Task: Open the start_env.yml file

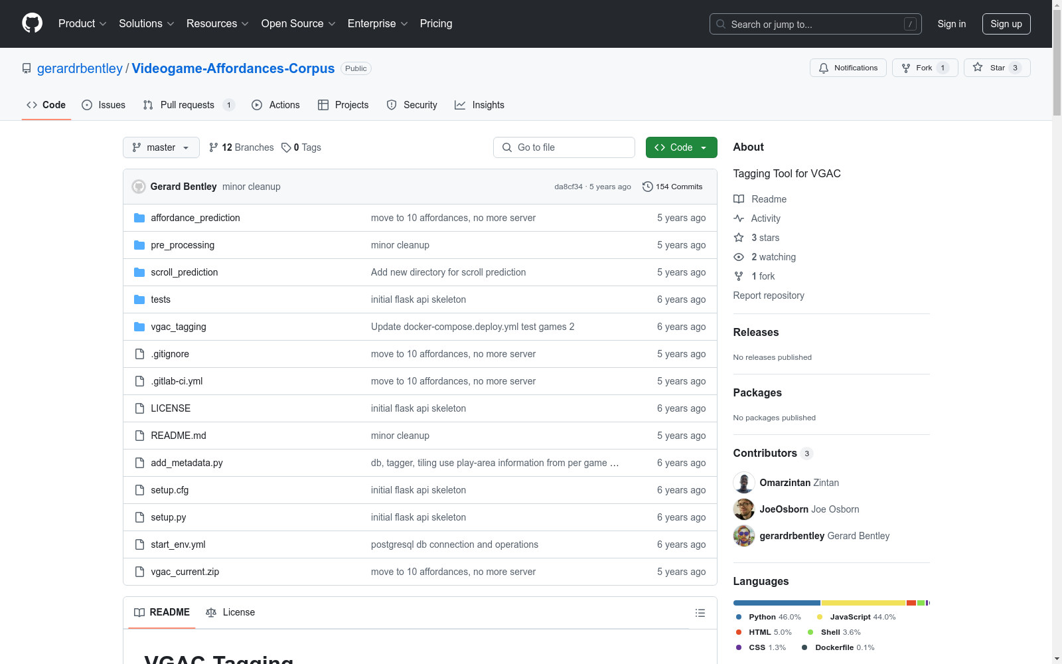Action: [x=178, y=544]
